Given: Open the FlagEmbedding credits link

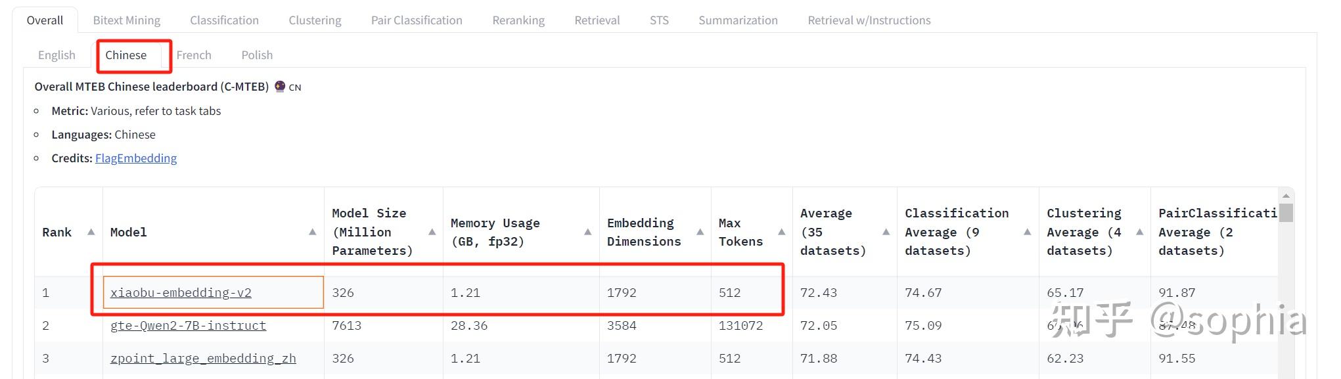Looking at the screenshot, I should pos(135,158).
